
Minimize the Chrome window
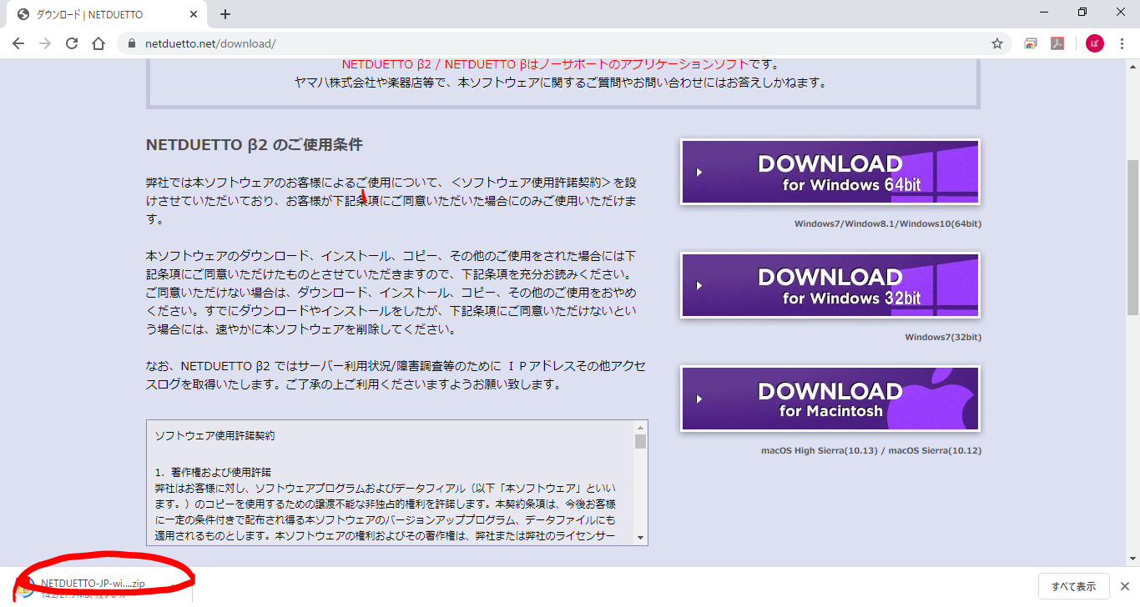1044,12
